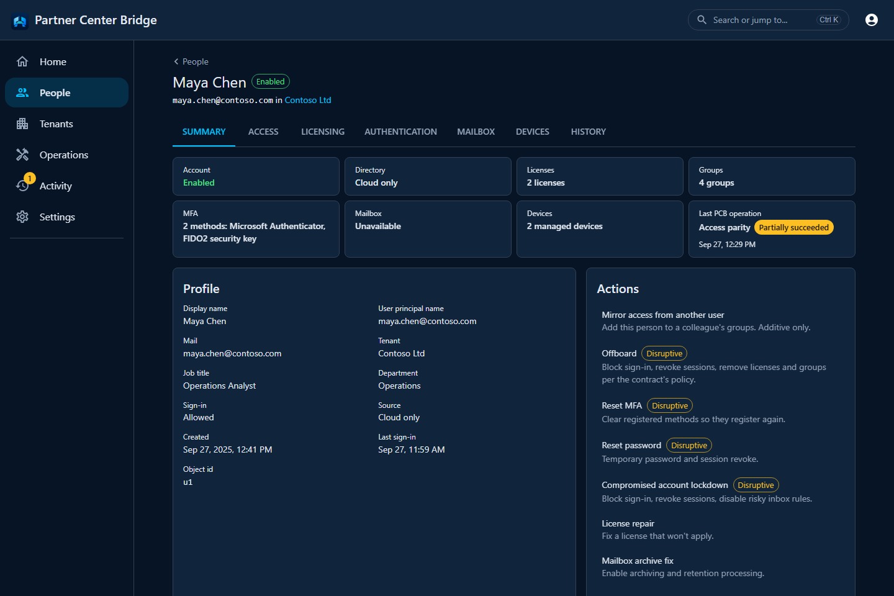Choose the Reset password action
This screenshot has height=596, width=894.
pyautogui.click(x=721, y=451)
